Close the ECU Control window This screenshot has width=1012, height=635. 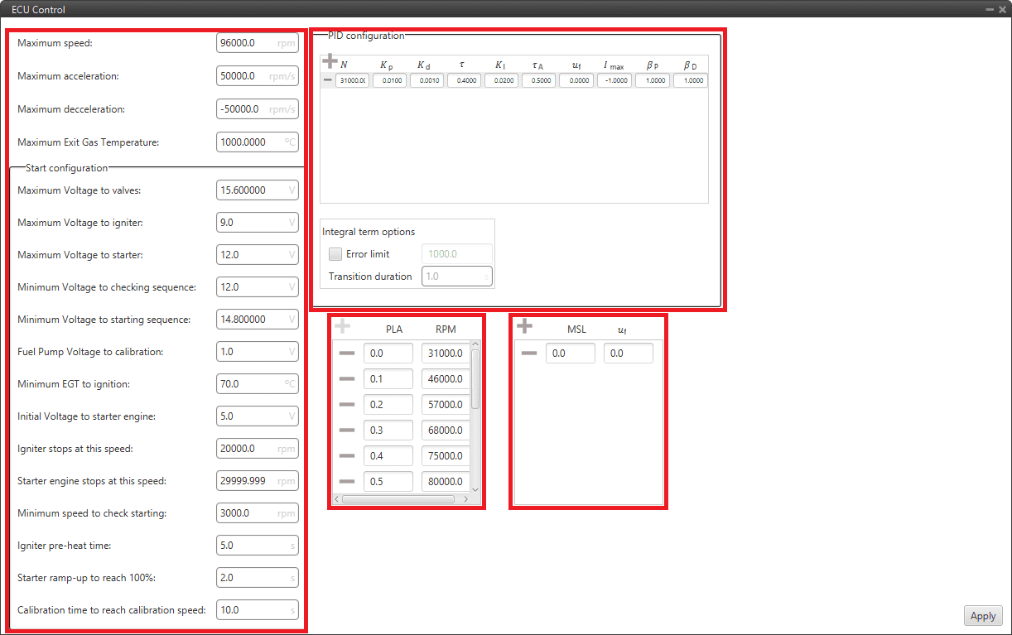1001,9
